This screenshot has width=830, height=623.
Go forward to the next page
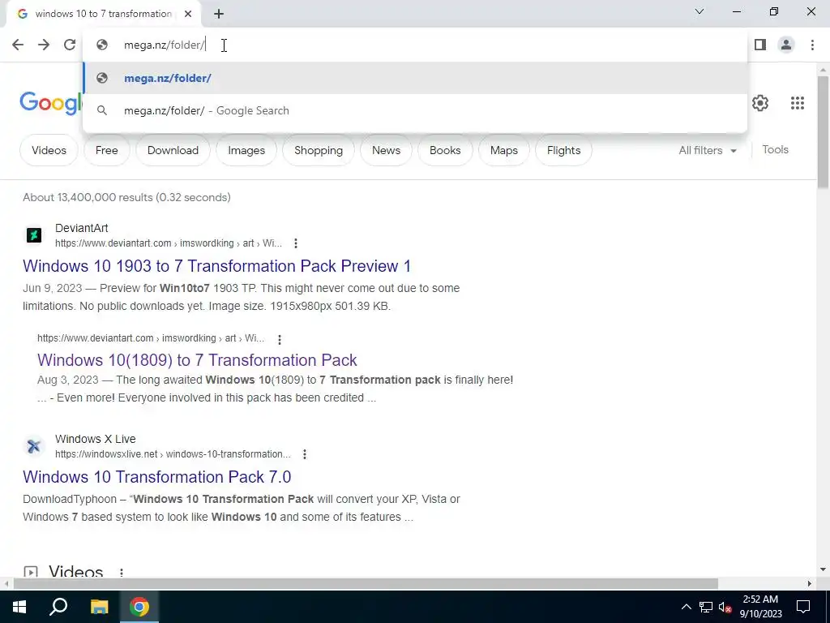(44, 45)
